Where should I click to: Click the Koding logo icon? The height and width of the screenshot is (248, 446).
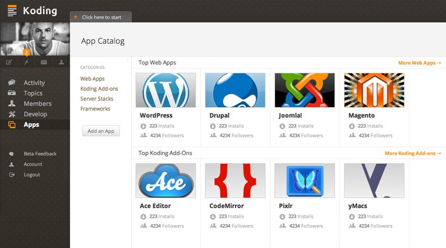[x=12, y=11]
